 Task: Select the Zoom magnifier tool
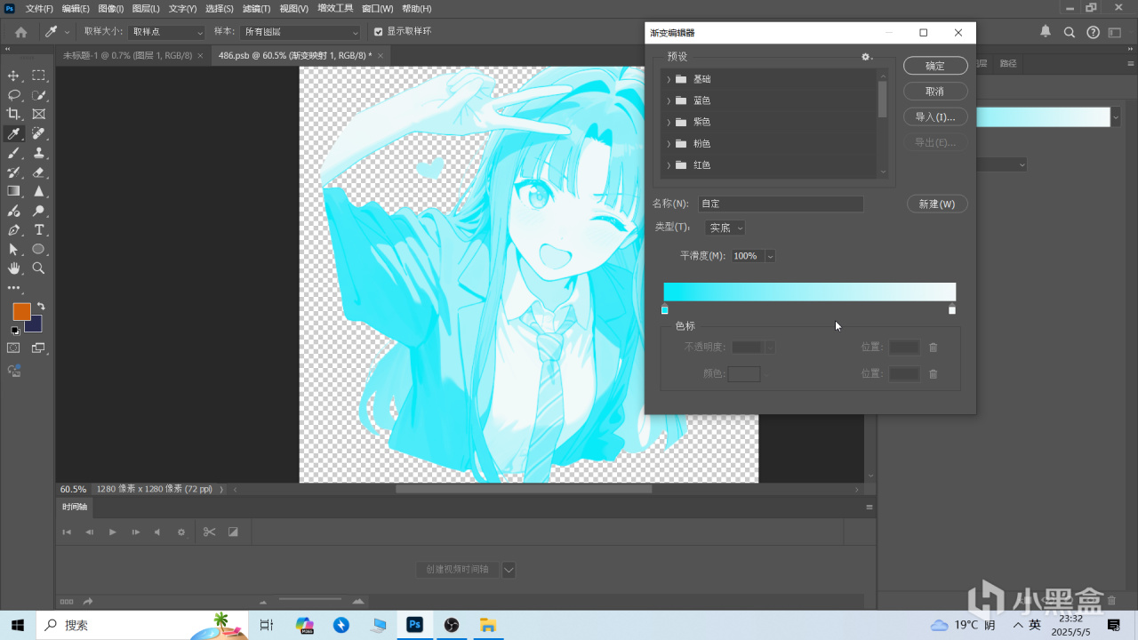pyautogui.click(x=39, y=268)
